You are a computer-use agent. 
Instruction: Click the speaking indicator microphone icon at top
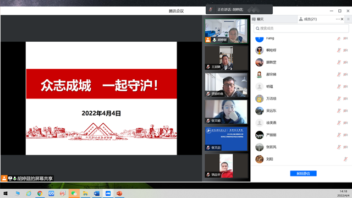tap(211, 9)
